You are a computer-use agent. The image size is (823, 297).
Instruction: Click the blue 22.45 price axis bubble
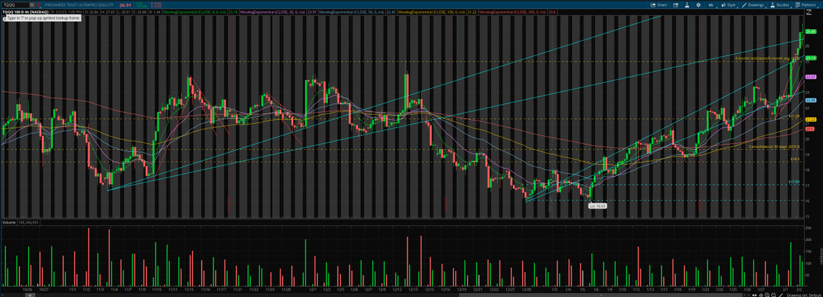point(810,101)
